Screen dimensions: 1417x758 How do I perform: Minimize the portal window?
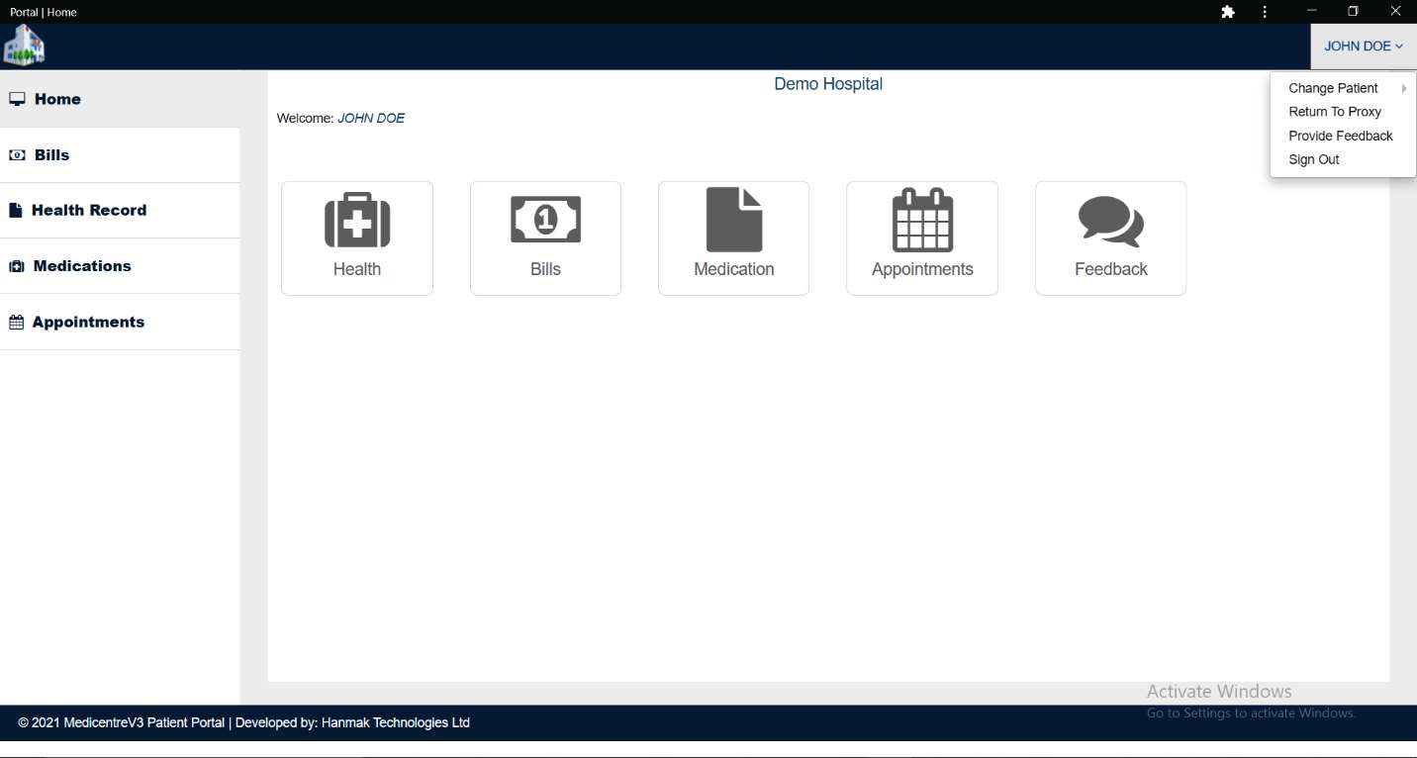1312,12
